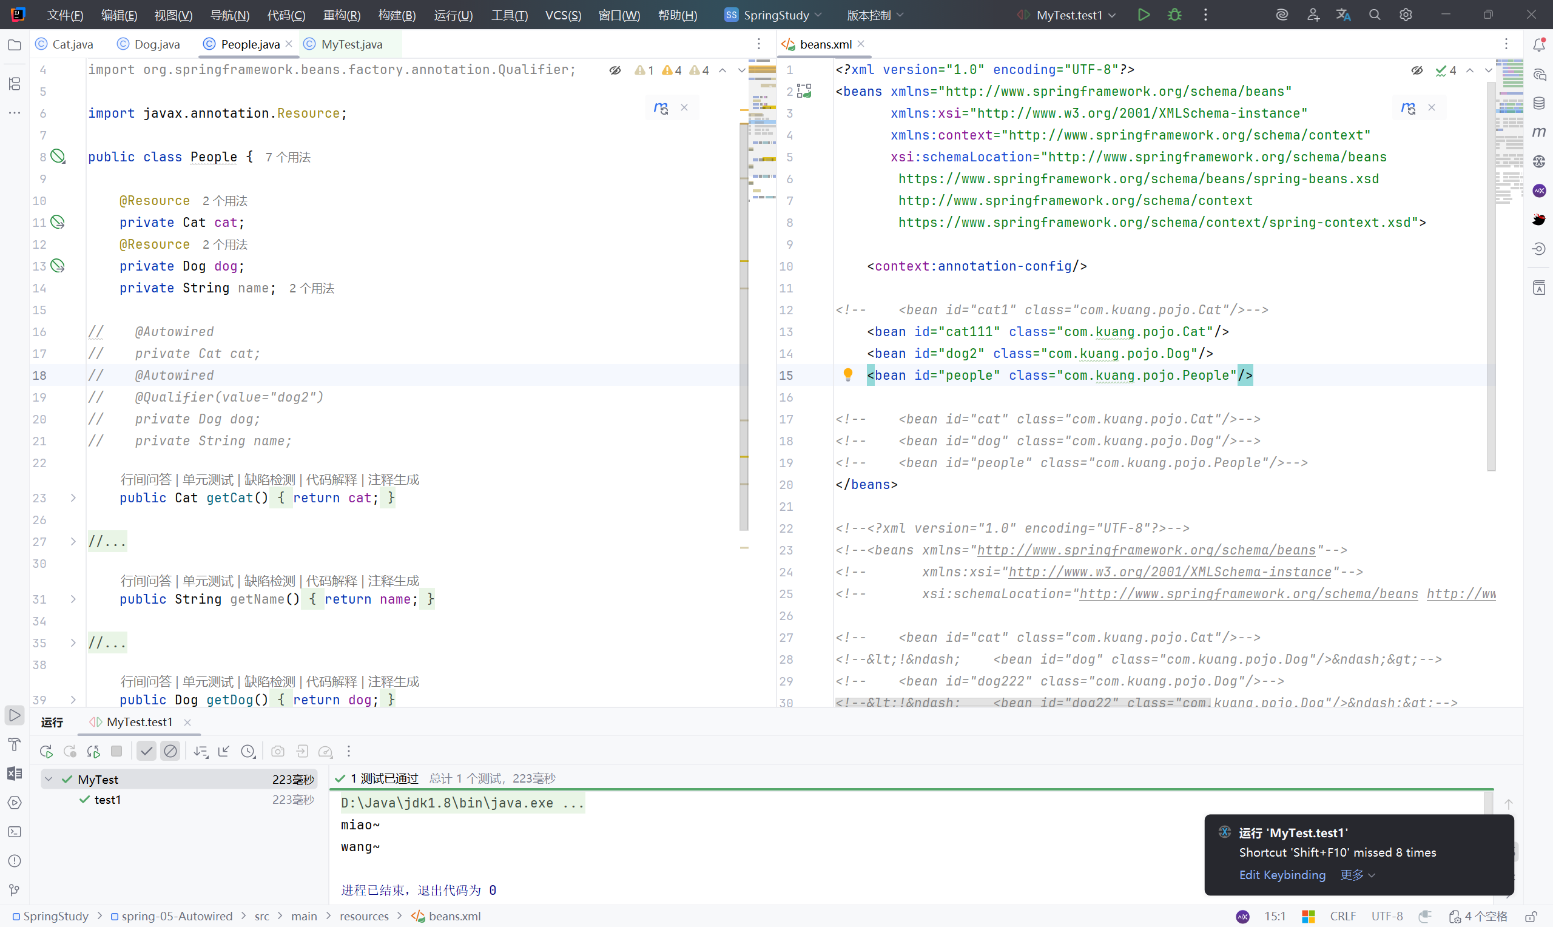Open the 重构(R) menu
This screenshot has height=927, width=1553.
coord(342,15)
